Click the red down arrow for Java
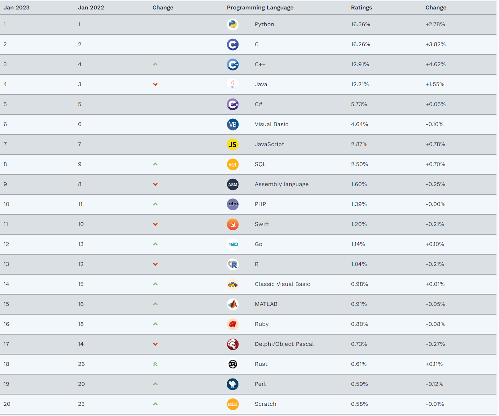499x416 pixels. click(x=155, y=84)
